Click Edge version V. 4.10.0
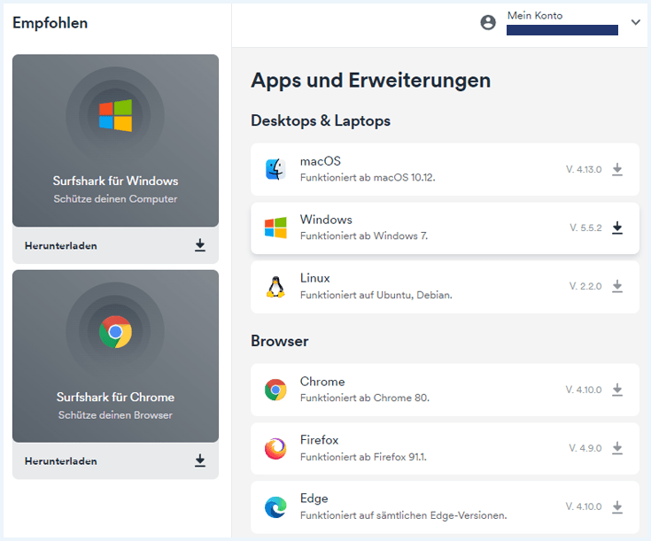 [x=584, y=507]
